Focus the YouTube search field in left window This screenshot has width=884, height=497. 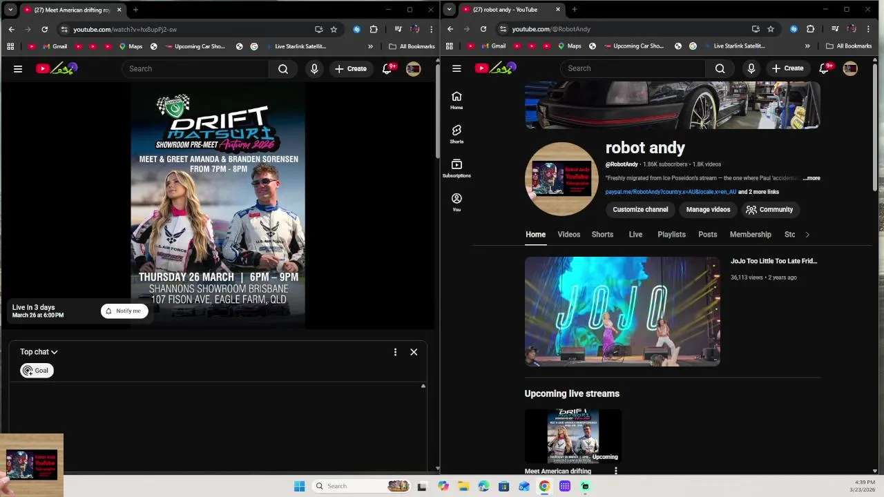tap(195, 68)
